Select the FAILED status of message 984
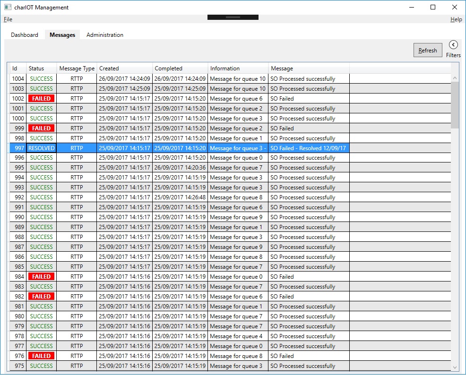Image resolution: width=466 pixels, height=375 pixels. click(41, 277)
